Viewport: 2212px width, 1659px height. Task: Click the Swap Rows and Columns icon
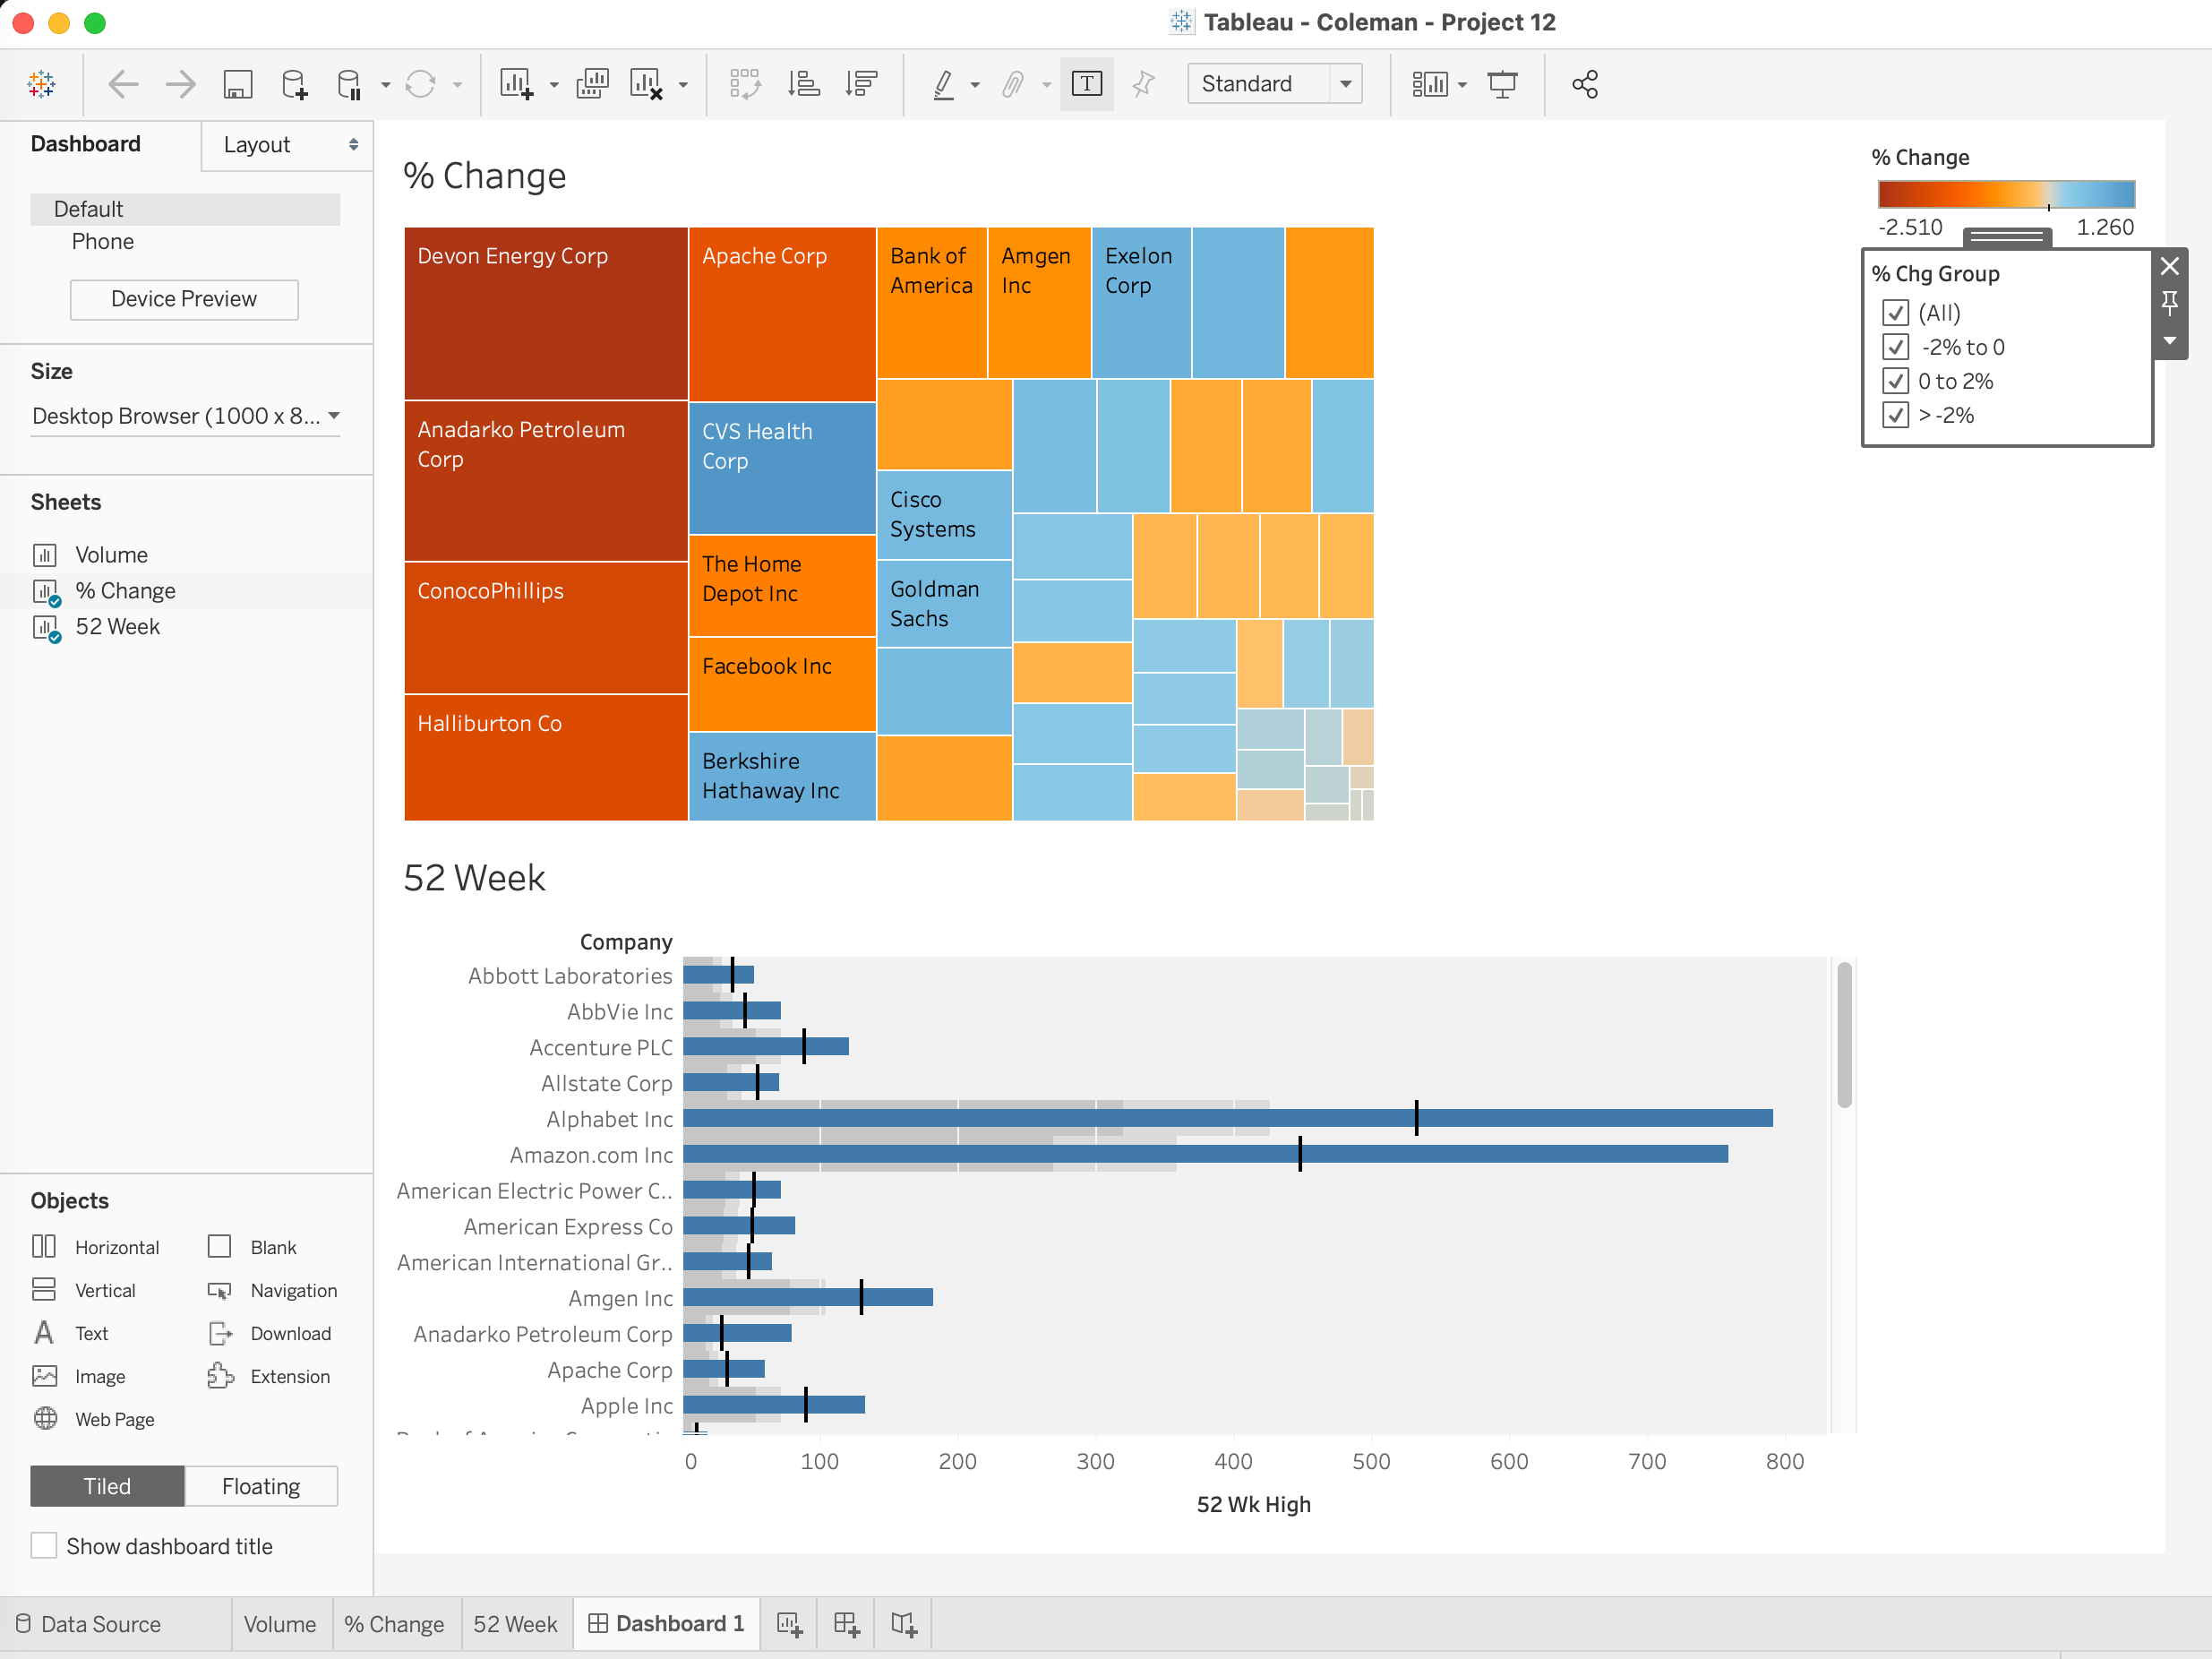(745, 84)
